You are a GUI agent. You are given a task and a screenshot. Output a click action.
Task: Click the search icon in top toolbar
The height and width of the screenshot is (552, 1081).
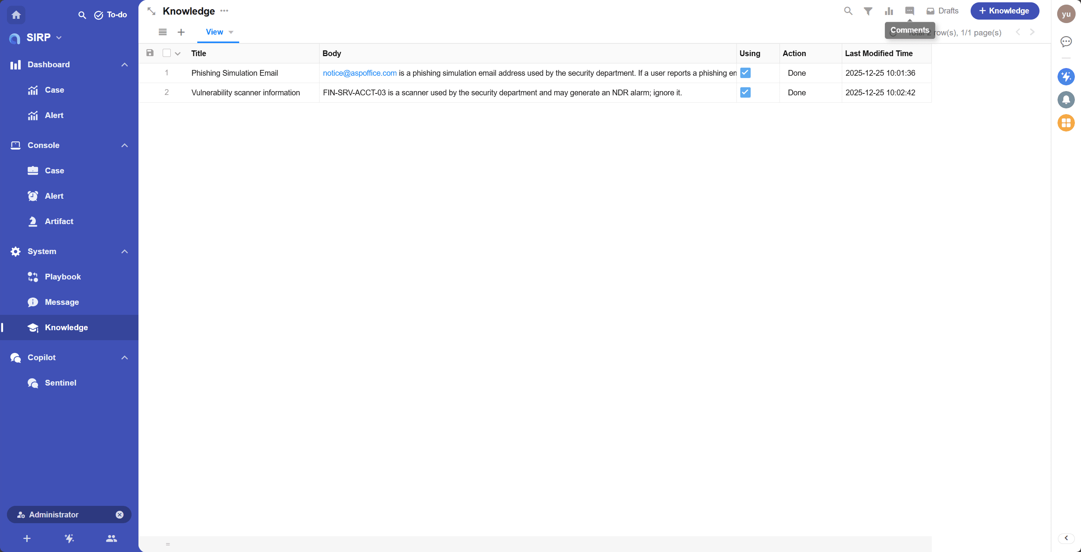tap(848, 11)
